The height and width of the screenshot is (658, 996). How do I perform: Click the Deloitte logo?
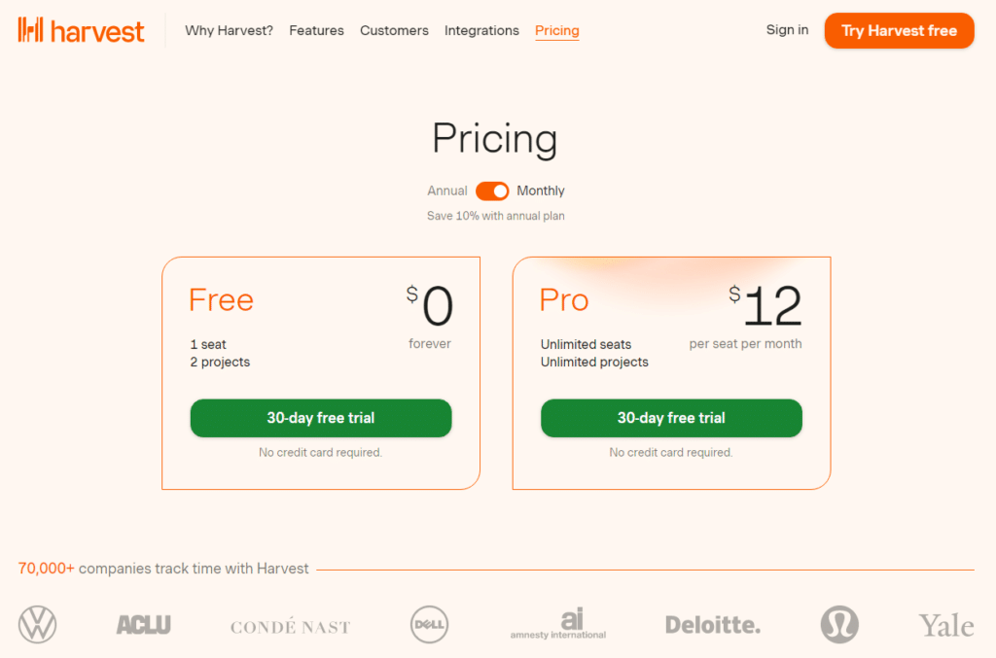[x=712, y=625]
